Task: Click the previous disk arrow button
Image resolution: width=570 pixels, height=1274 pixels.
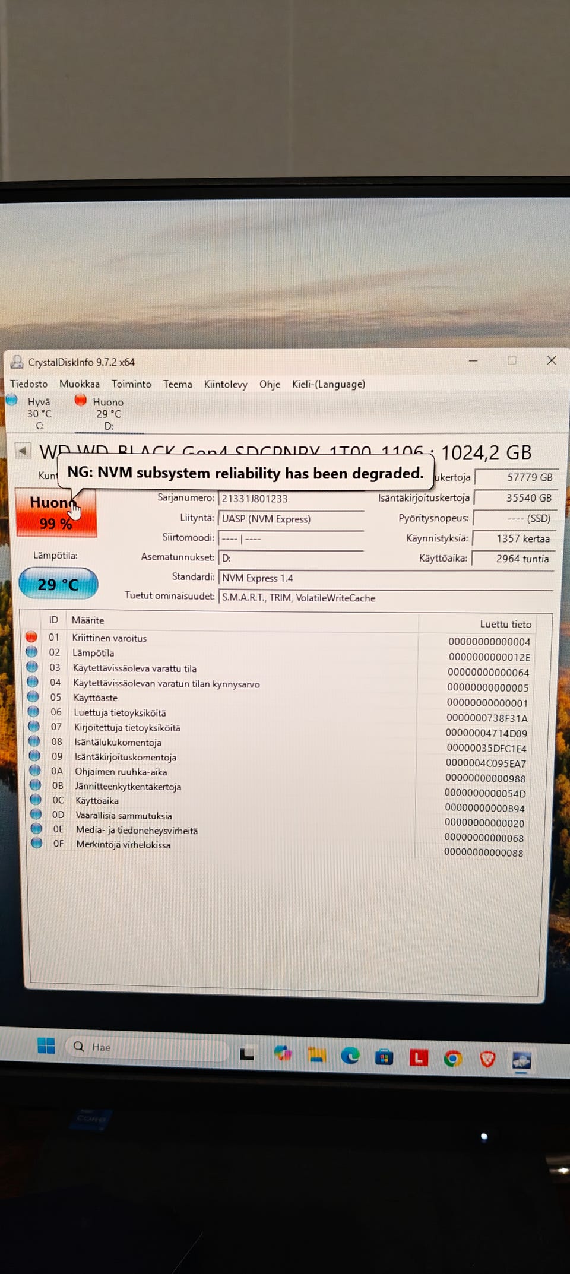Action: [23, 451]
